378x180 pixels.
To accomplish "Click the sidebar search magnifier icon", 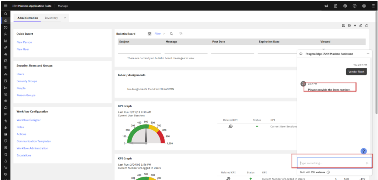I will point(6,14).
